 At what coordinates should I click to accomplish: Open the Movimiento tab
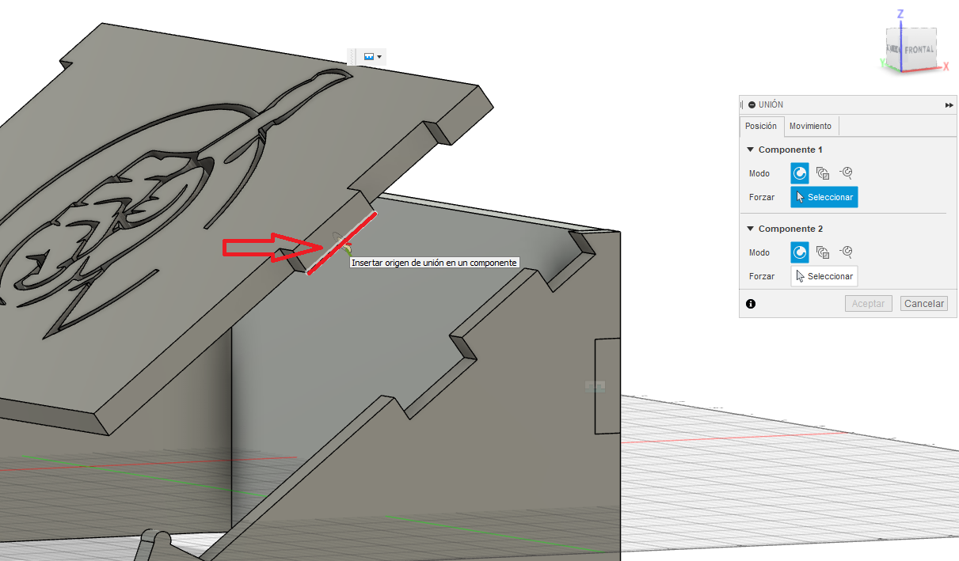click(810, 126)
